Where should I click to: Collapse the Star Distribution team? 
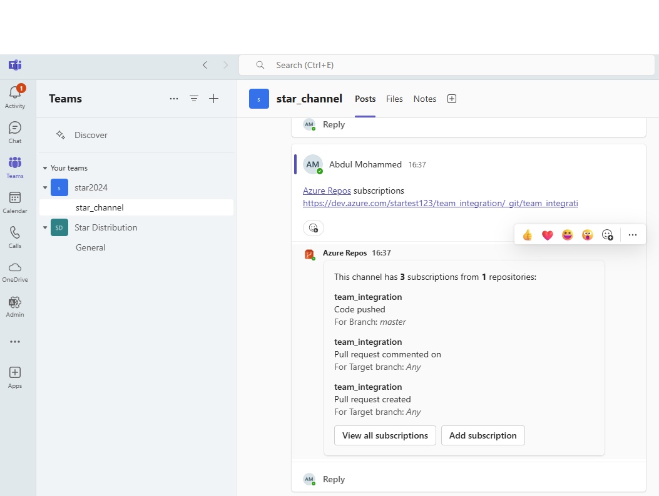coord(45,227)
